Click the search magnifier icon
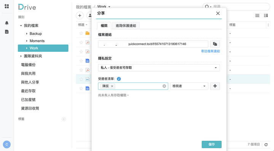This screenshot has width=274, height=151. 207,6
